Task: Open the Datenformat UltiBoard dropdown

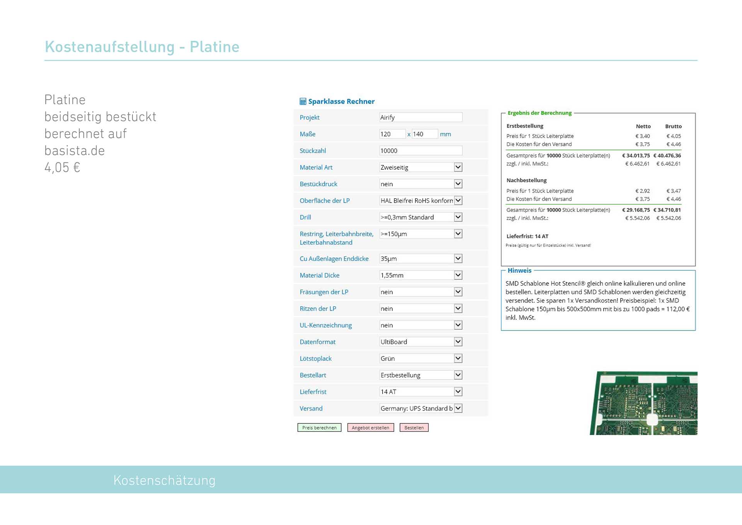Action: pos(458,342)
